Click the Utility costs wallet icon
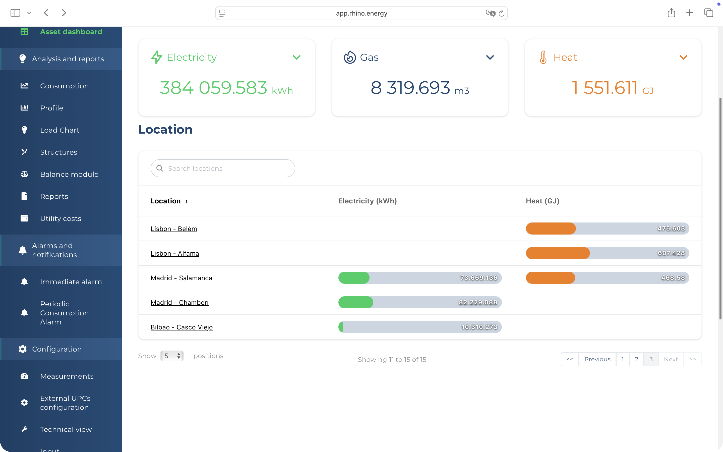 pos(24,218)
